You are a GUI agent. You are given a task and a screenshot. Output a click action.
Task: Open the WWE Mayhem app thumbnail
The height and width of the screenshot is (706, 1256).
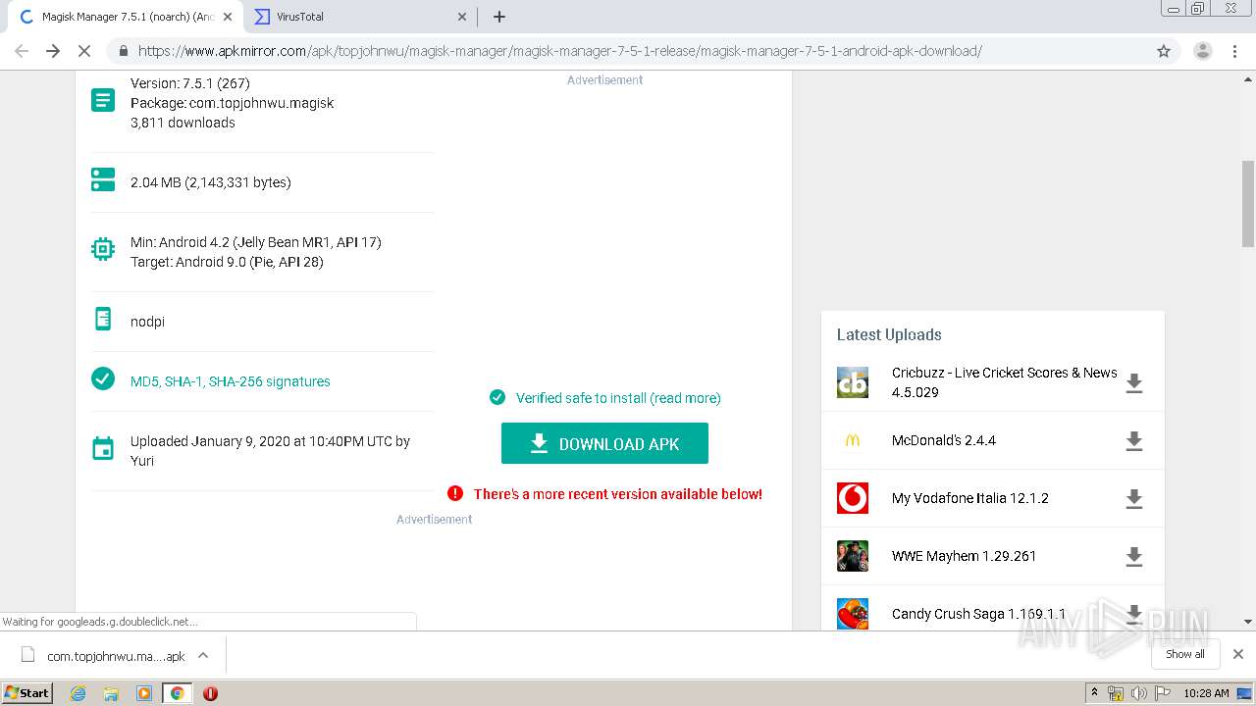tap(853, 556)
